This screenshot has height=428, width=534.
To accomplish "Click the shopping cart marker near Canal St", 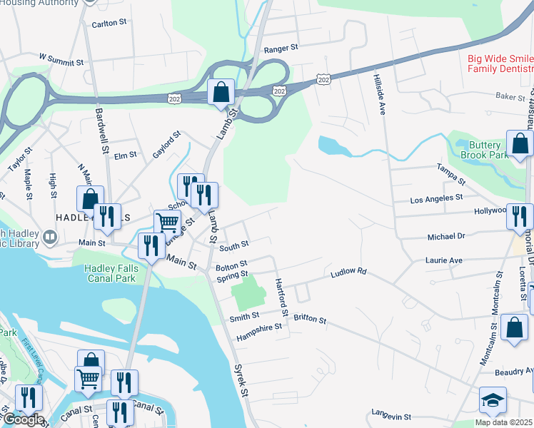I will 89,379.
